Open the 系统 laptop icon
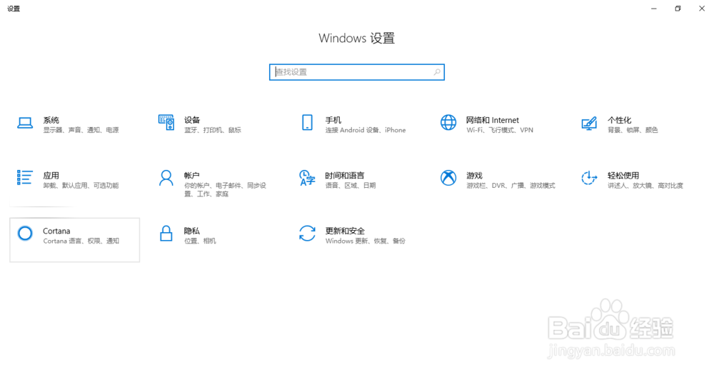The height and width of the screenshot is (375, 714). point(25,123)
